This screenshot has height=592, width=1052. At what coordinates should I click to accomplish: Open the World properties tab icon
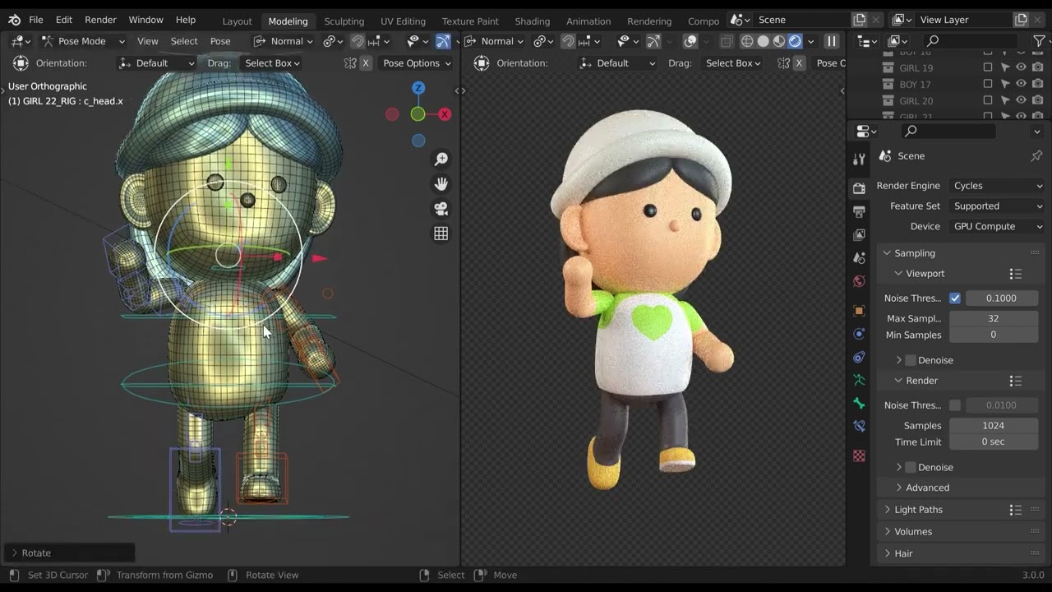pyautogui.click(x=859, y=281)
